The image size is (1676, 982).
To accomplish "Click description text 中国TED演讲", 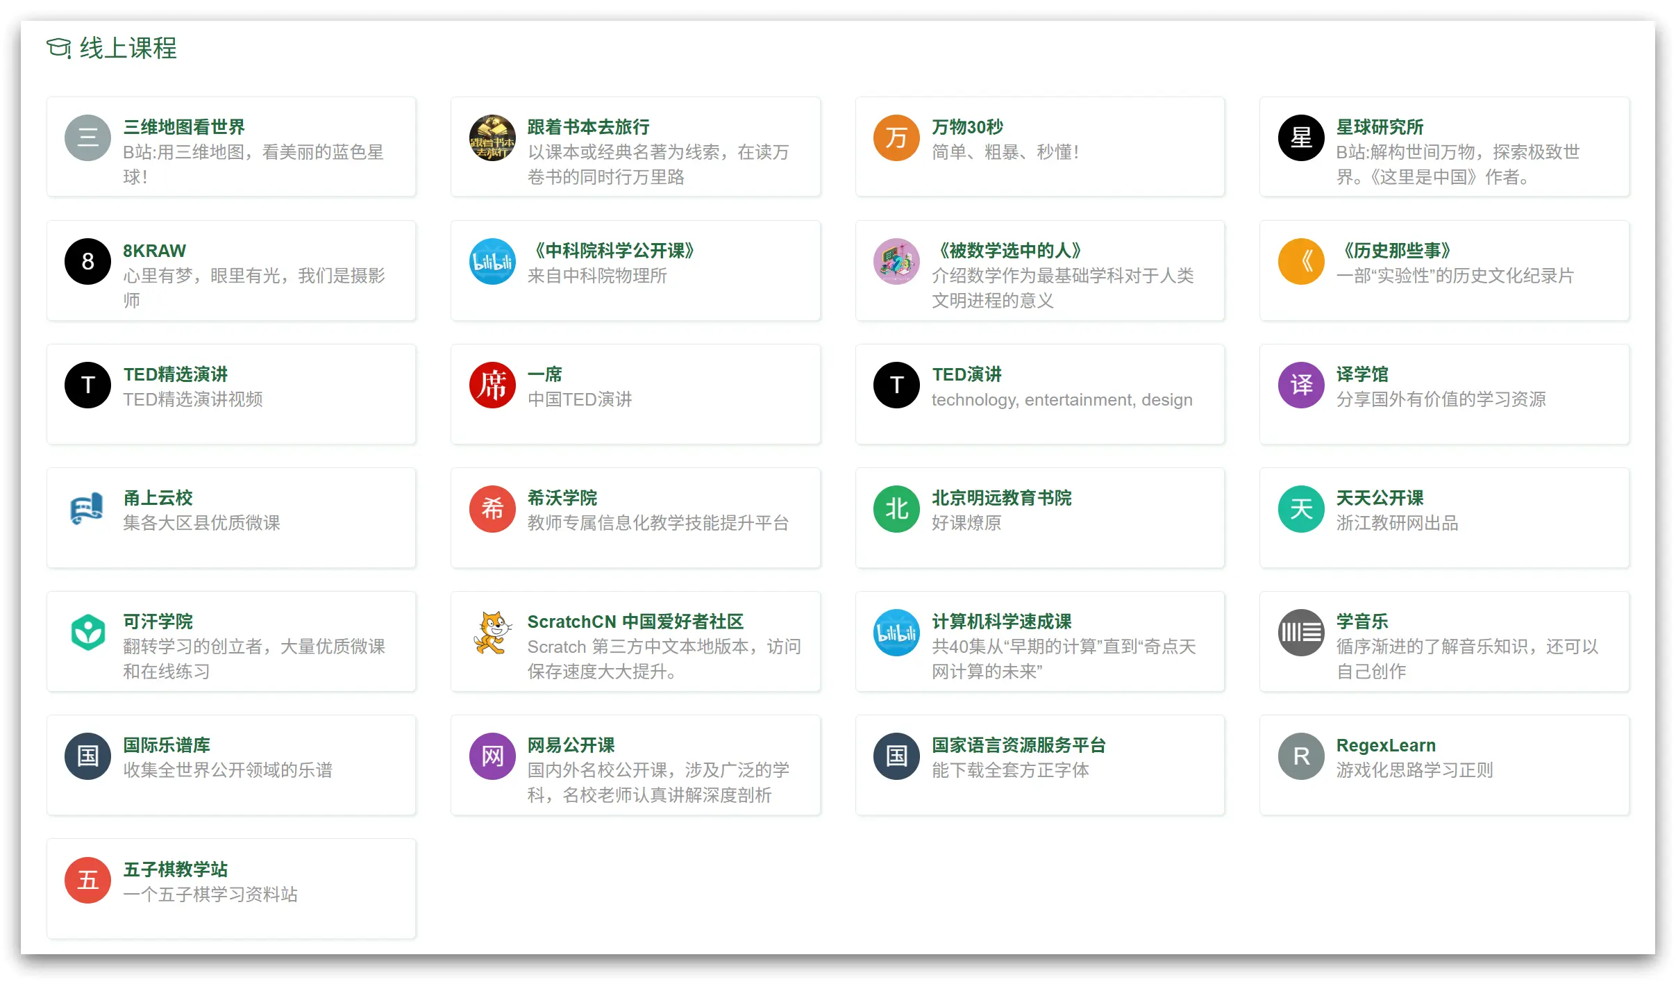I will click(580, 399).
